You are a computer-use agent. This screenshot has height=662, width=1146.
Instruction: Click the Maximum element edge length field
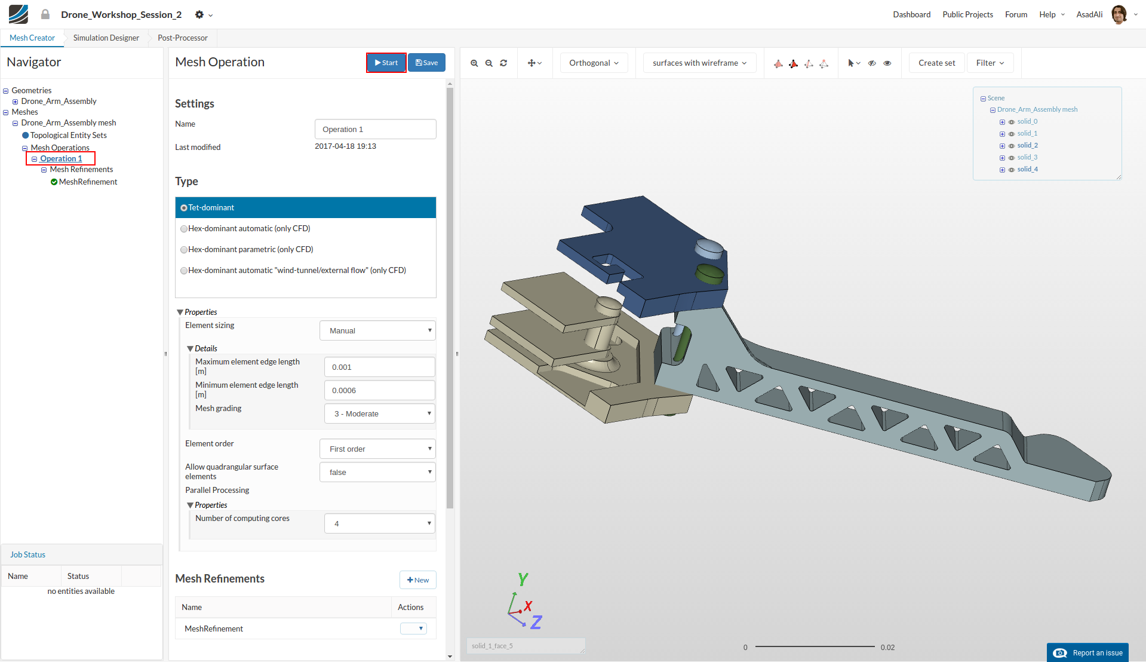pyautogui.click(x=379, y=367)
